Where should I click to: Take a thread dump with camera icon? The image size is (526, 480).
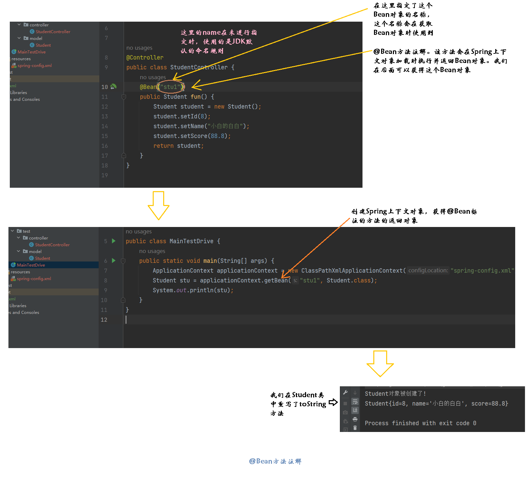pyautogui.click(x=345, y=412)
